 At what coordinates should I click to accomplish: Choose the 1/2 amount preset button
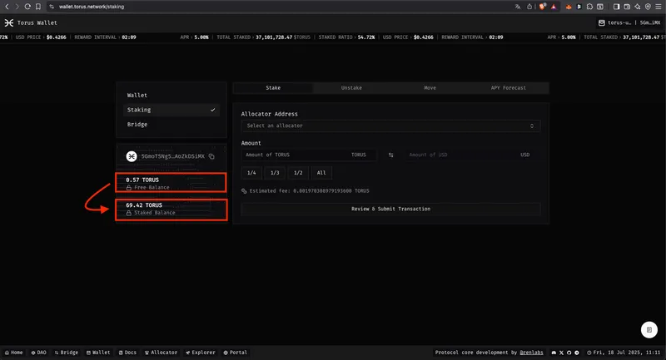click(x=298, y=173)
